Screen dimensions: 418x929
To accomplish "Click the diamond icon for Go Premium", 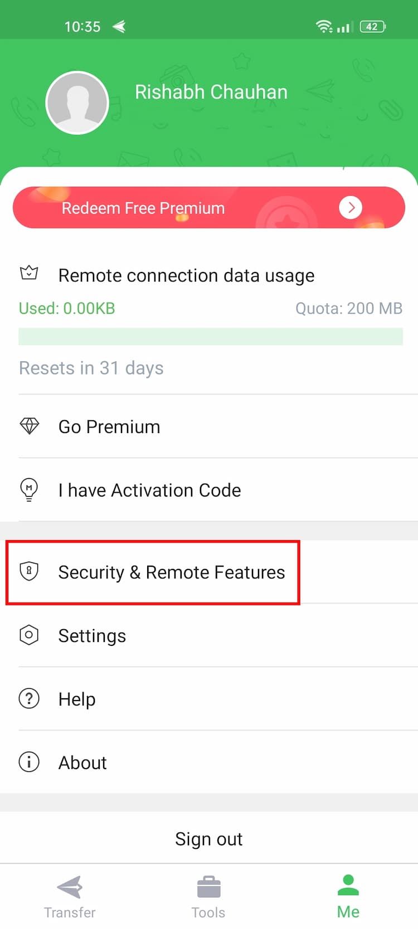I will [x=29, y=426].
